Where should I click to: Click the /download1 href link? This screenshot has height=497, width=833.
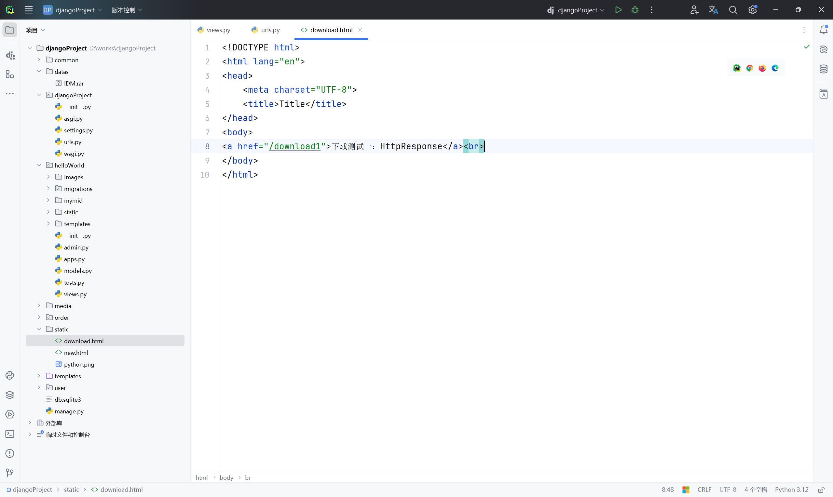coord(295,146)
